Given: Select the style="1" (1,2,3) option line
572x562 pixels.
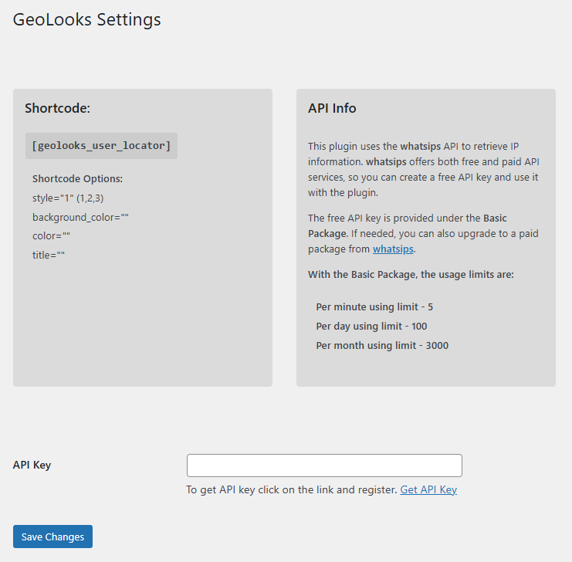Looking at the screenshot, I should pos(68,198).
